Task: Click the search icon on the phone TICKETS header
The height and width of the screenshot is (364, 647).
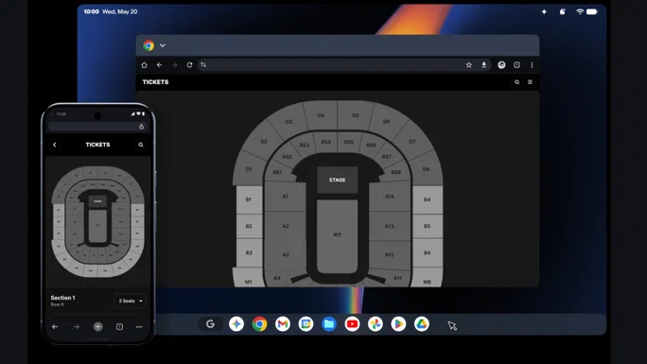Action: click(x=141, y=145)
